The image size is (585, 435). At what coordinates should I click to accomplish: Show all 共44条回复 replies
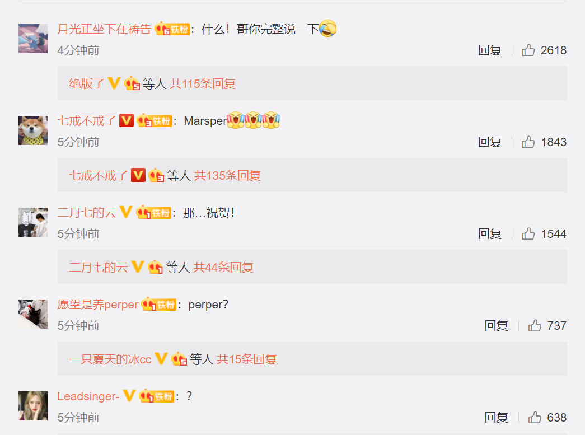(223, 267)
